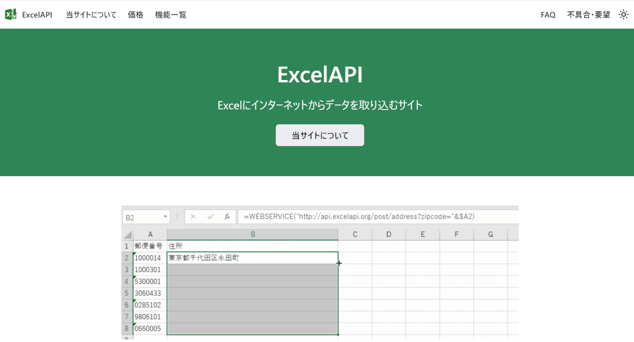This screenshot has height=342, width=634.
Task: Click the 当サイトについて button in hero banner
Action: pos(320,135)
